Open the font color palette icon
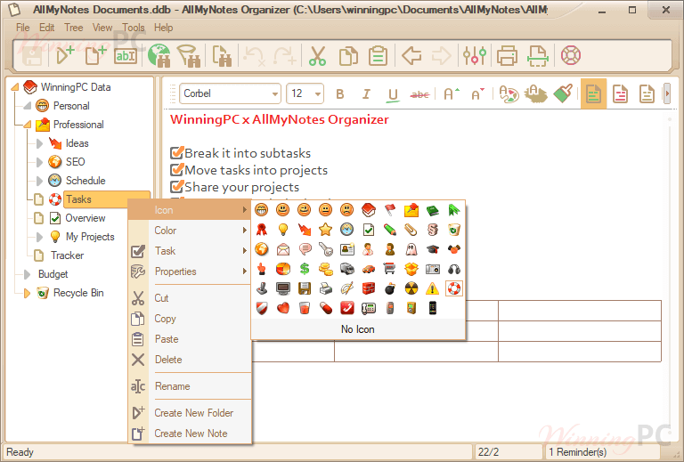 coord(509,93)
